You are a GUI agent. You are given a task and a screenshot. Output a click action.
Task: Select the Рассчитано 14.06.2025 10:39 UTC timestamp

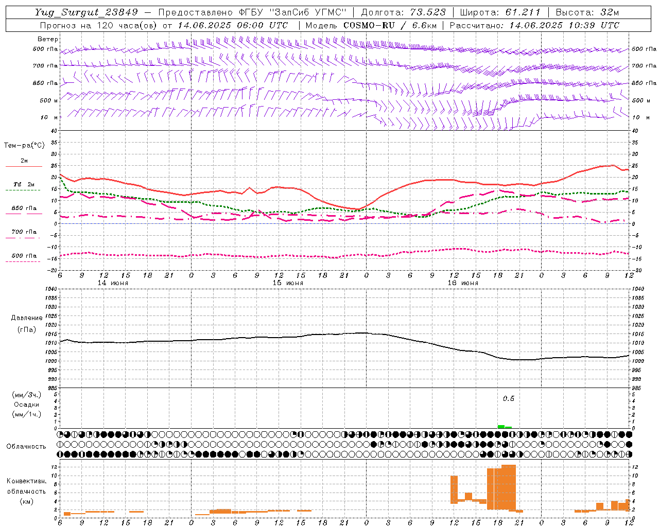[x=534, y=25]
